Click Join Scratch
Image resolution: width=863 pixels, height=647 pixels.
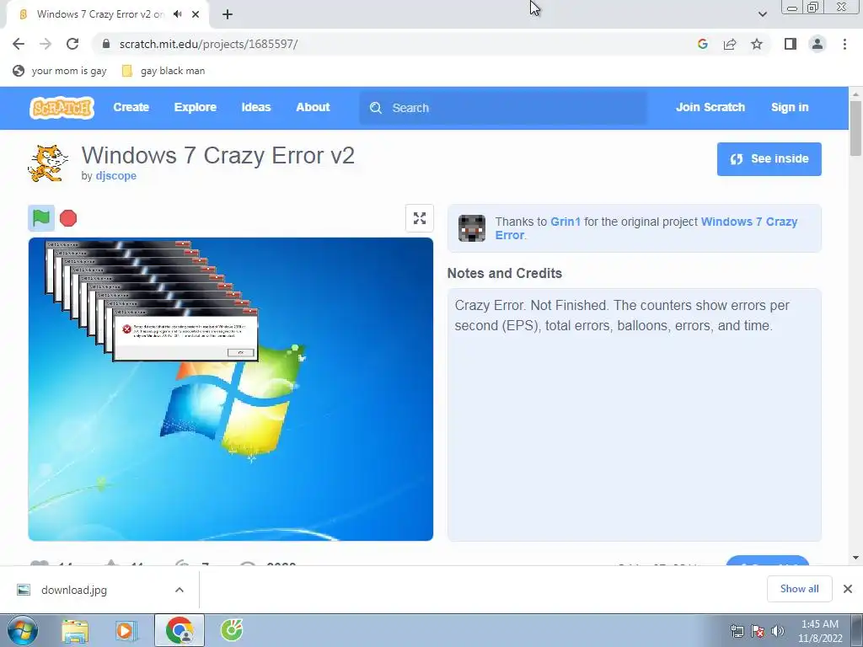point(710,107)
